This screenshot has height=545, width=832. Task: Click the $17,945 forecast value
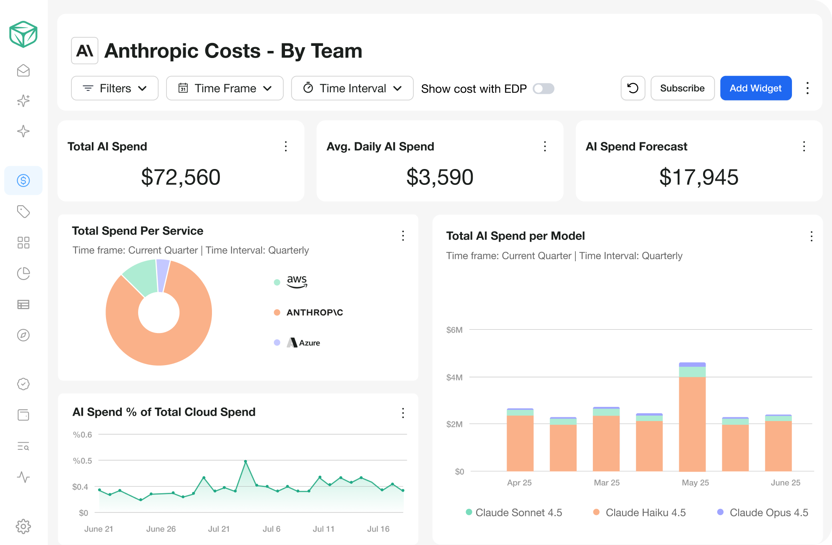699,177
